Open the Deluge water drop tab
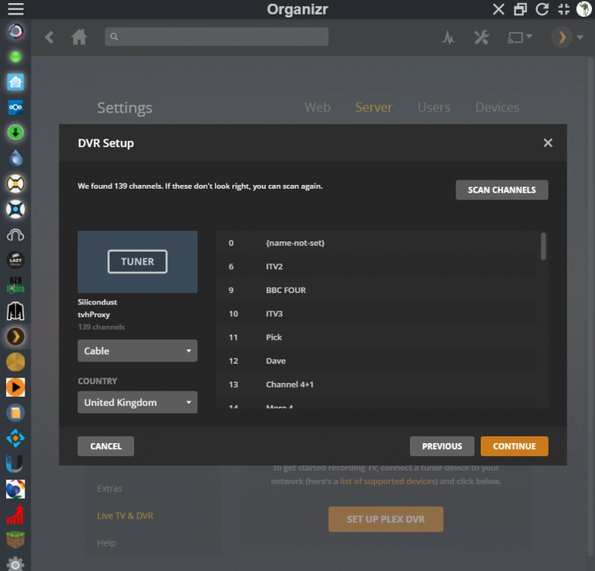595x571 pixels. (x=15, y=158)
